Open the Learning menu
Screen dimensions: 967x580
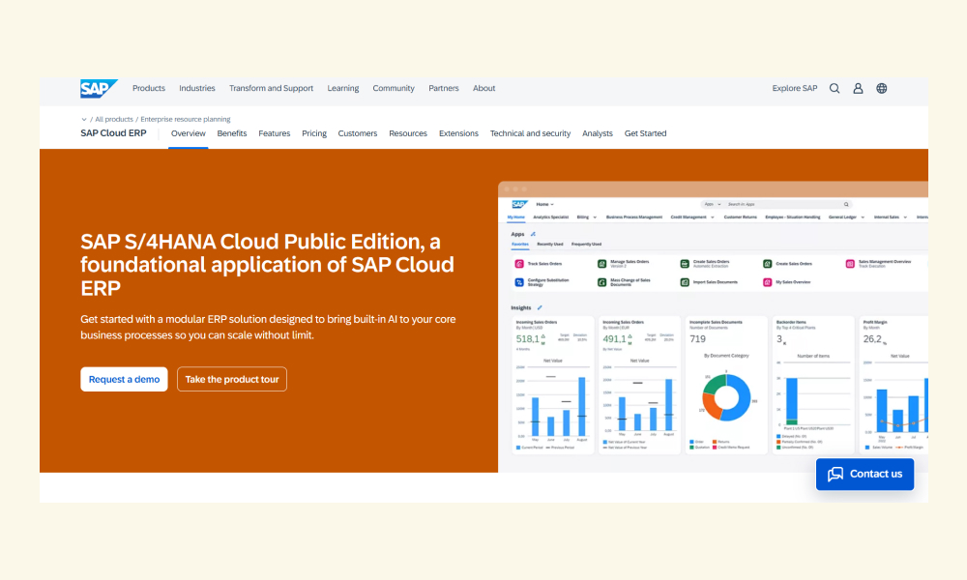click(343, 88)
